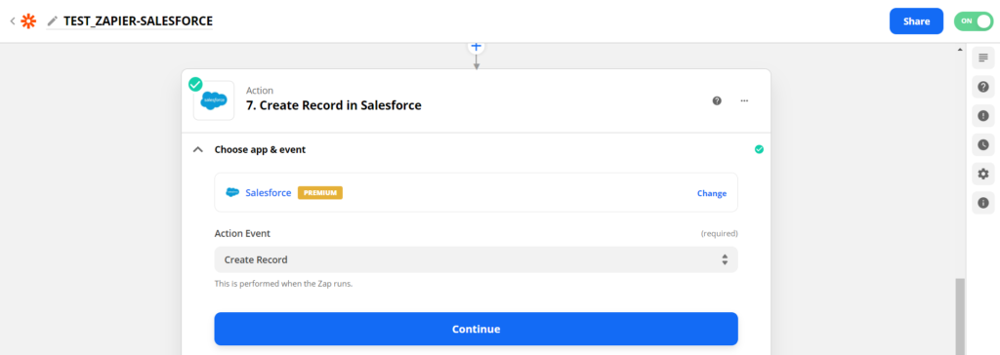Screen dimensions: 1000x355
Task: Open the sidebar alert exclamation icon
Action: tap(982, 116)
